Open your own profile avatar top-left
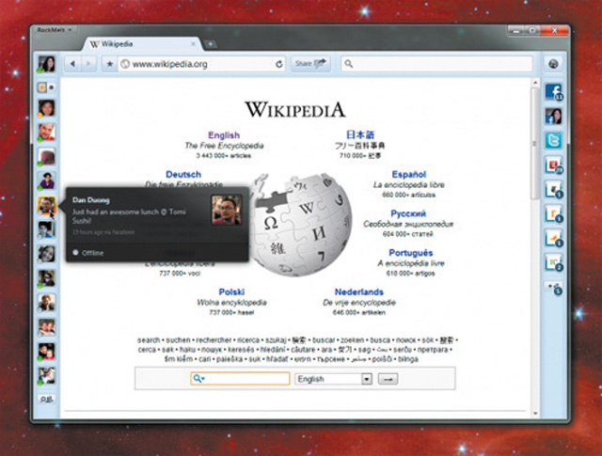 46,63
